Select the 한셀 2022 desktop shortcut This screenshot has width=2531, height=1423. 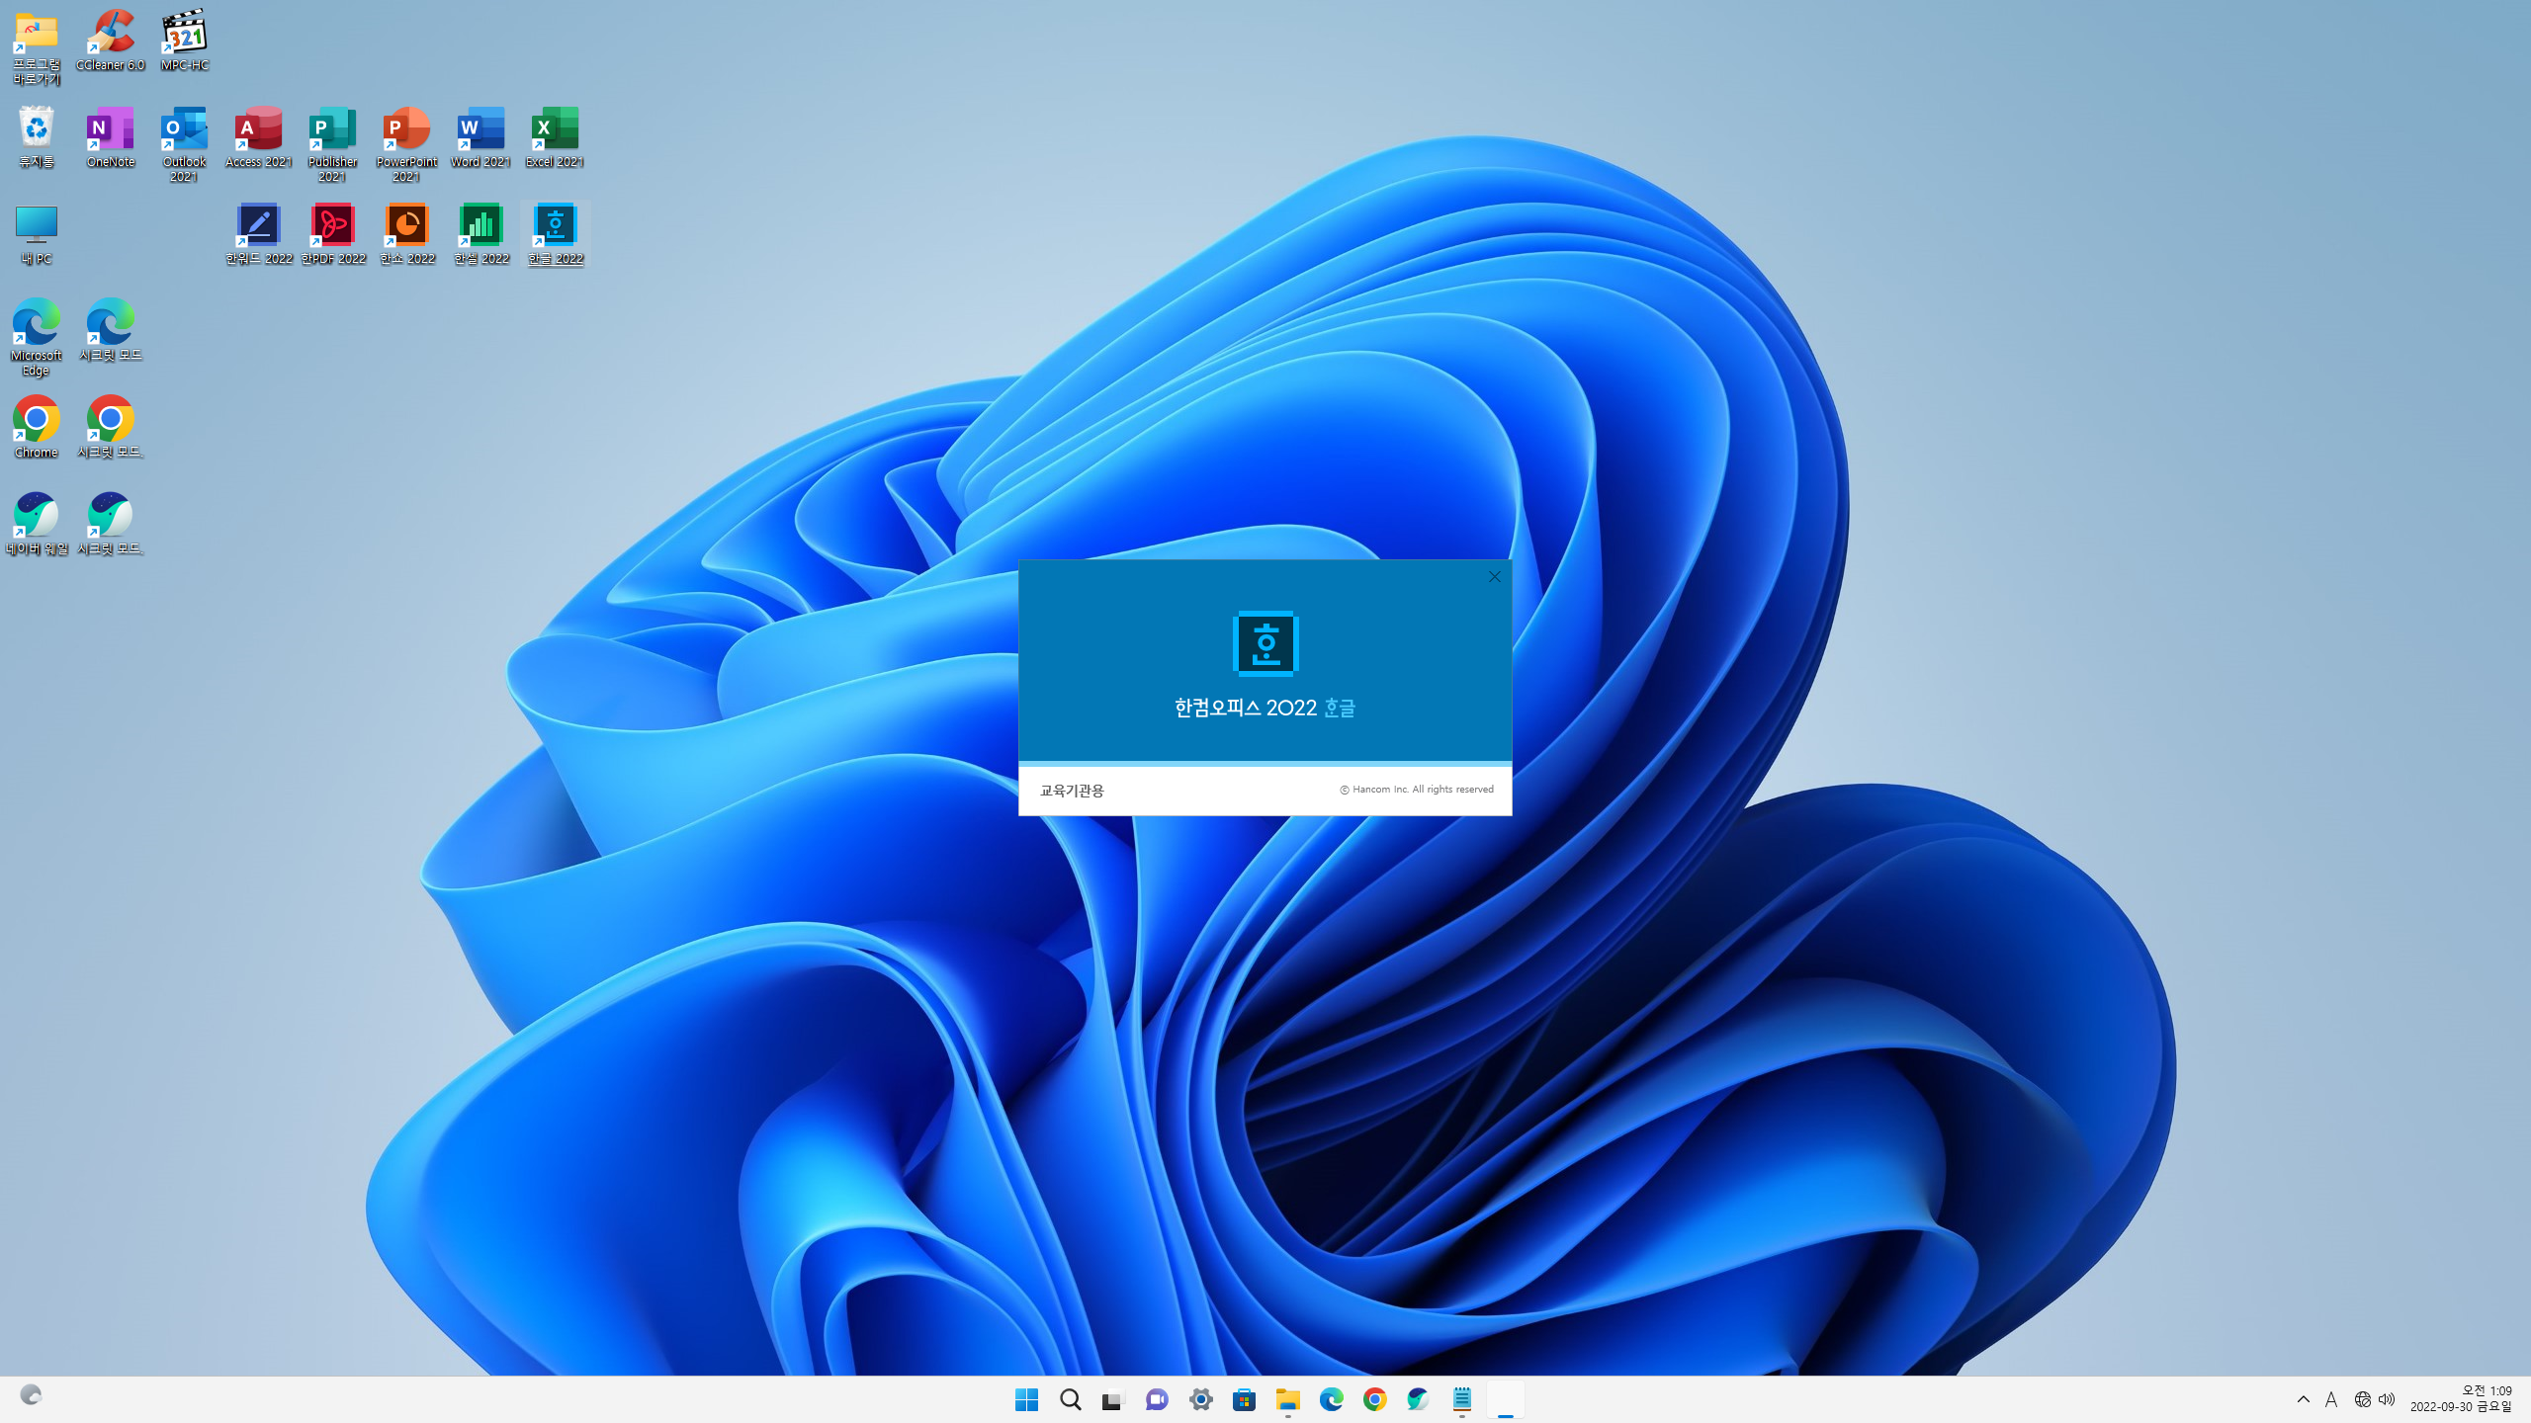coord(480,226)
